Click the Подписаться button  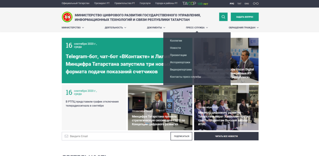point(181,136)
